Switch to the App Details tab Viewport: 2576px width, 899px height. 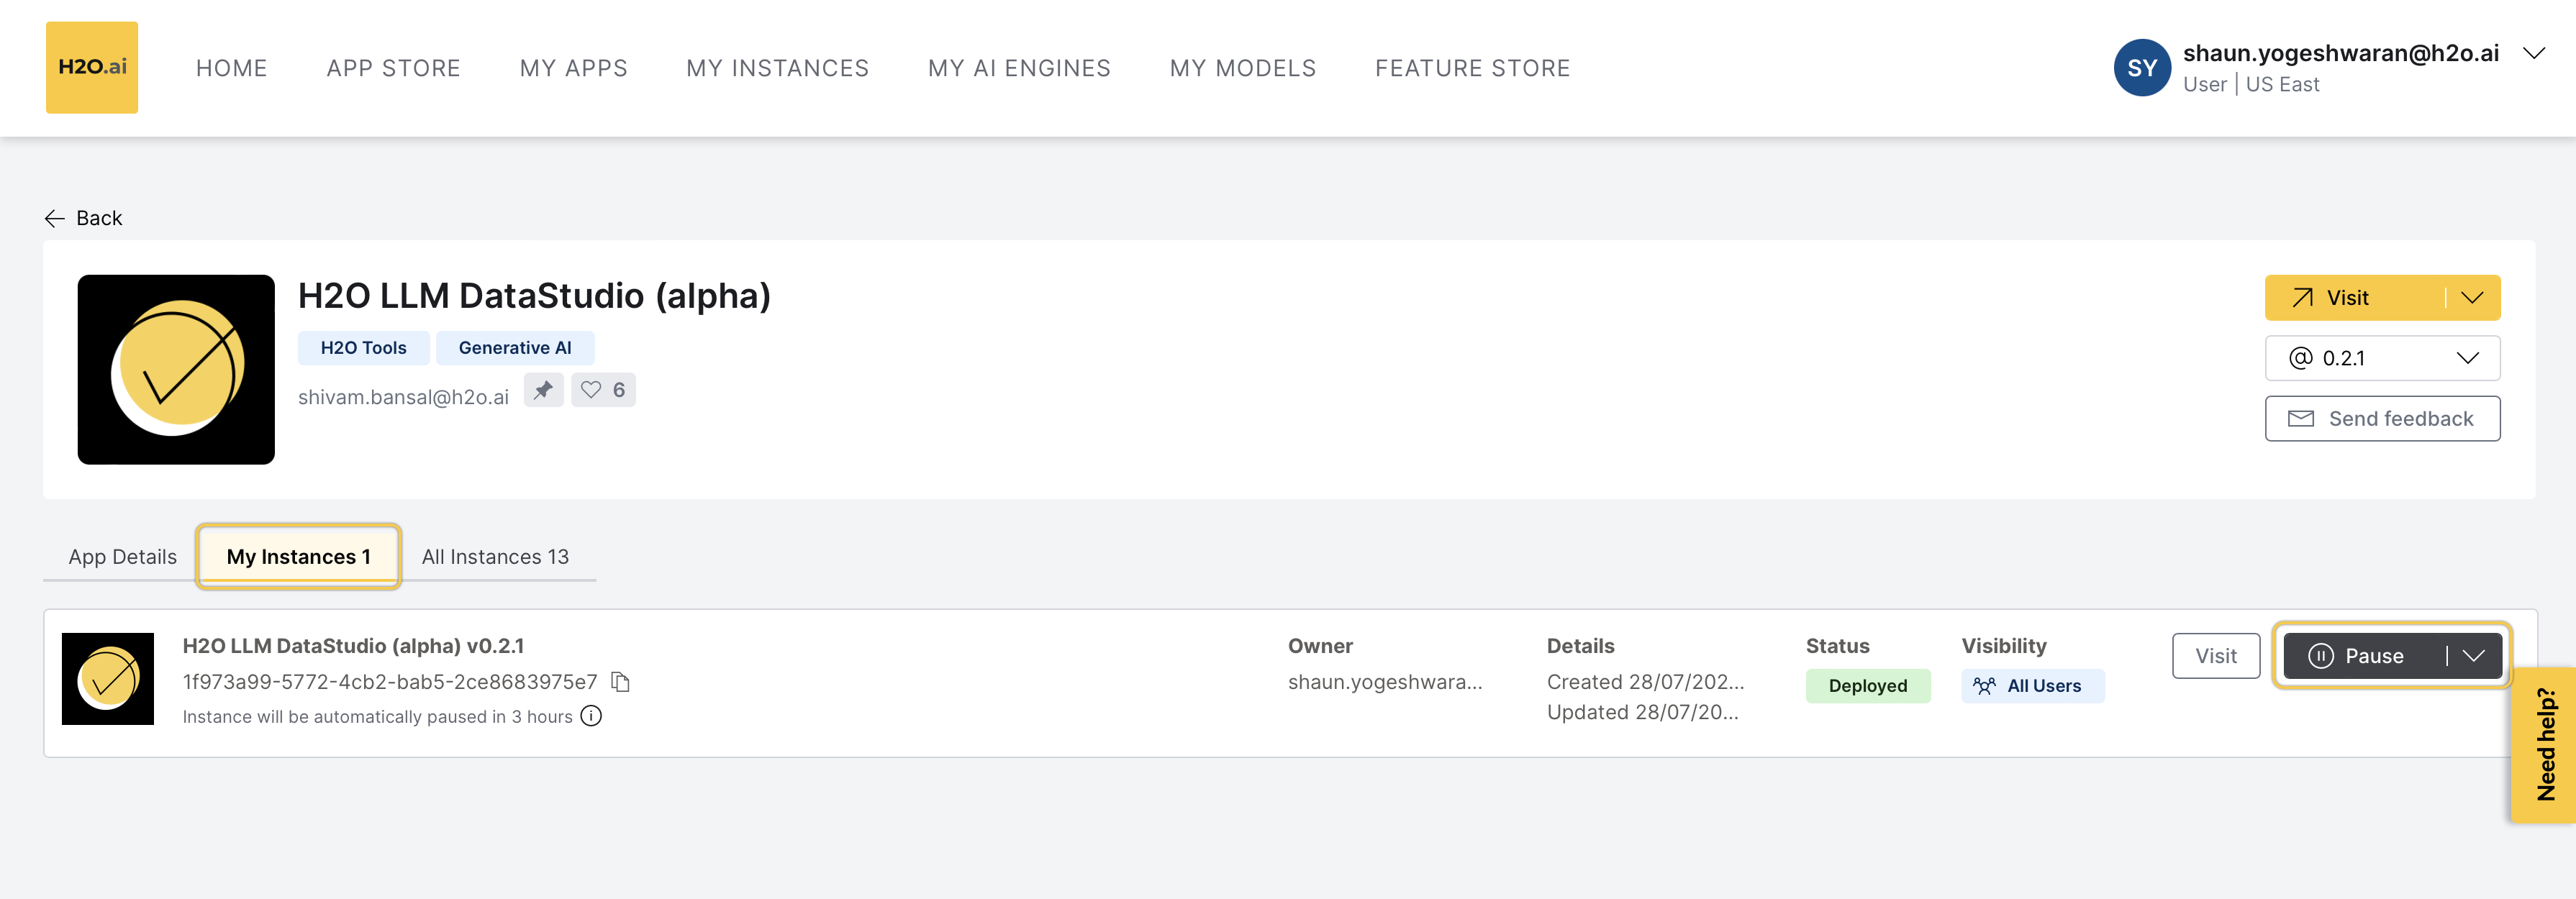[x=122, y=557]
